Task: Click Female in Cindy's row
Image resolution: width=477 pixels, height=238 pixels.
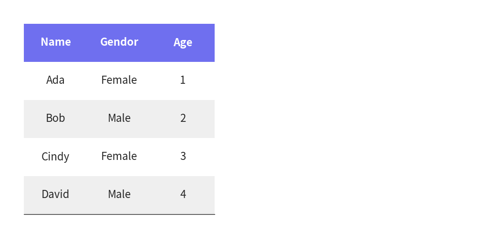Action: click(119, 156)
